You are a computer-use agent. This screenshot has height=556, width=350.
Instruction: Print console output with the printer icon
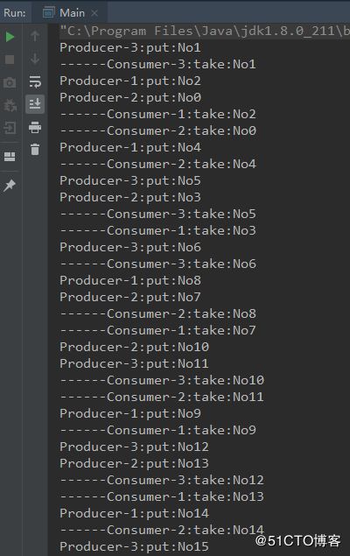coord(35,127)
